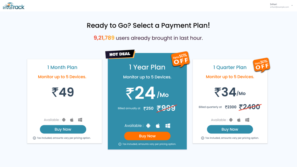Click Apple icon in 1 Year Plan

158,126
